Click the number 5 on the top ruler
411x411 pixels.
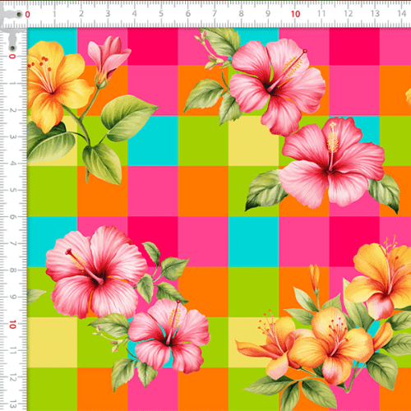tap(161, 13)
